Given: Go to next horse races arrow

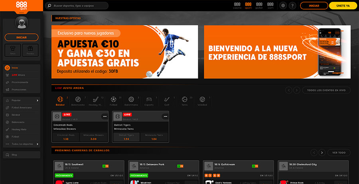Looking at the screenshot, I should pos(322,153).
